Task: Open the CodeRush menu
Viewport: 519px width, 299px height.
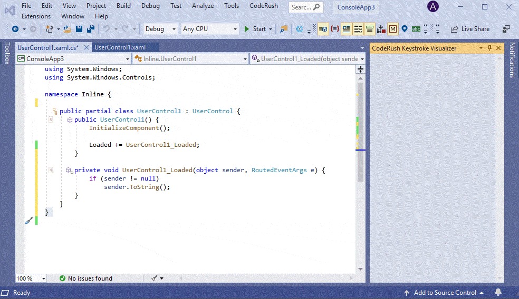Action: tap(263, 6)
